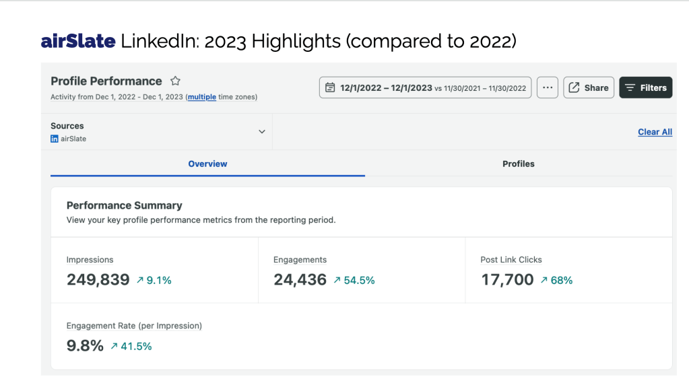
Task: Click the Engagements 54.5% trend arrow
Action: pyautogui.click(x=337, y=281)
